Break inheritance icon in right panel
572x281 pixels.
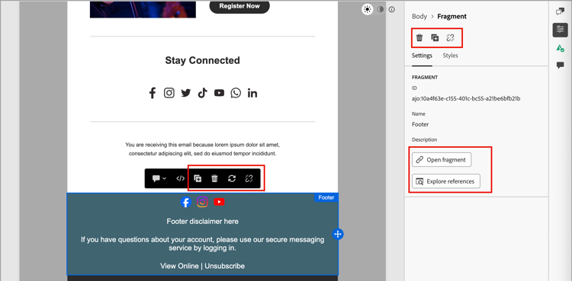point(450,37)
